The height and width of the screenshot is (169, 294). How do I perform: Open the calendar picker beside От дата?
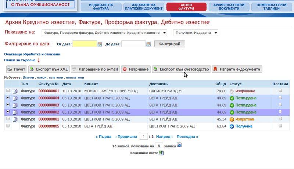pos(99,44)
